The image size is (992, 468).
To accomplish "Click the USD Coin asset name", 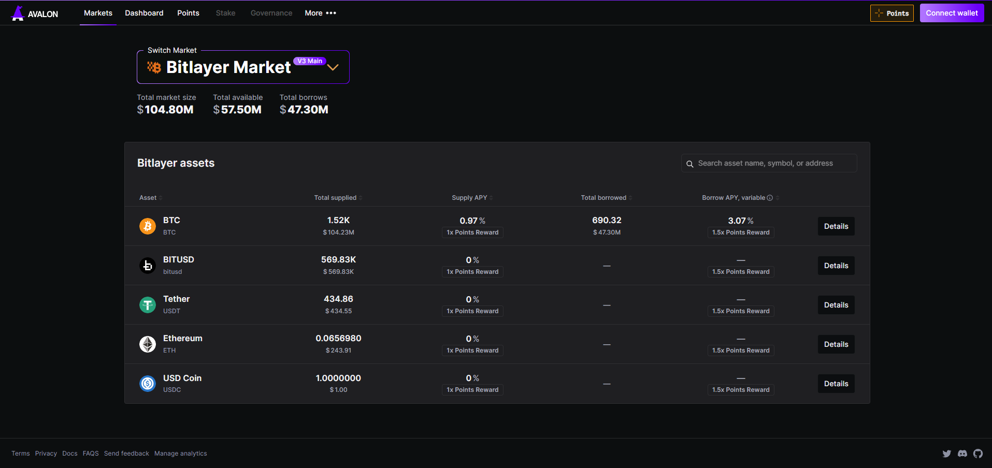I will click(x=182, y=378).
